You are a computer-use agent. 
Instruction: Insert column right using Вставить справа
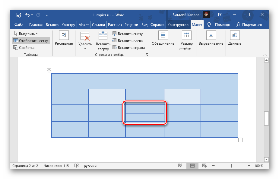point(128,47)
